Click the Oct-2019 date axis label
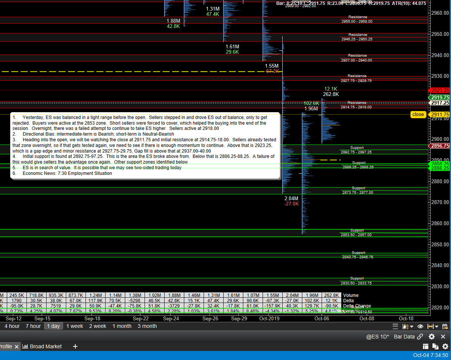This screenshot has width=451, height=360. coord(269,318)
